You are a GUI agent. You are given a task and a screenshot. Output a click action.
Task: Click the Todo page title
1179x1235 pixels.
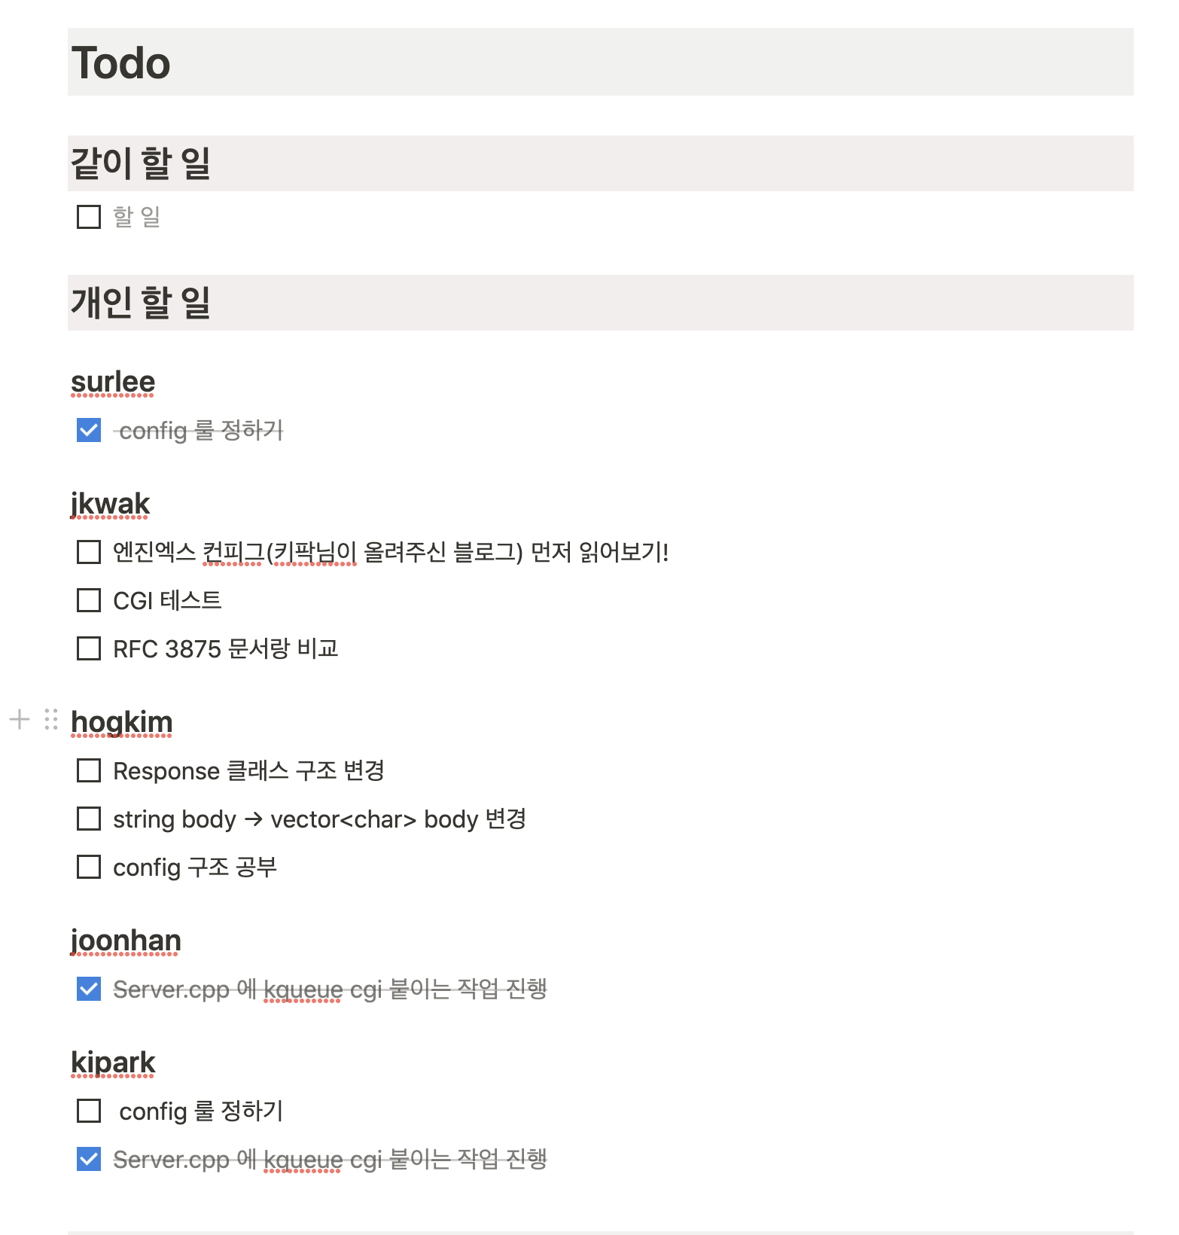coord(121,63)
